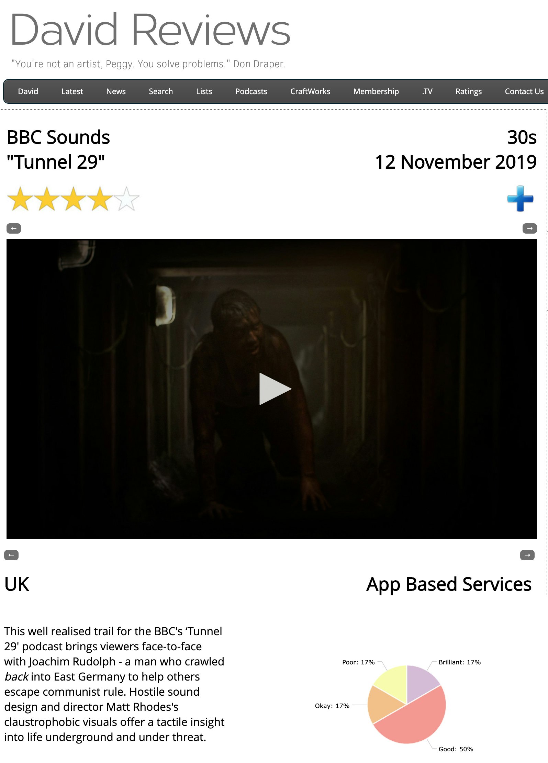The height and width of the screenshot is (763, 548).
Task: Click the right arrow above the video
Action: pyautogui.click(x=529, y=228)
